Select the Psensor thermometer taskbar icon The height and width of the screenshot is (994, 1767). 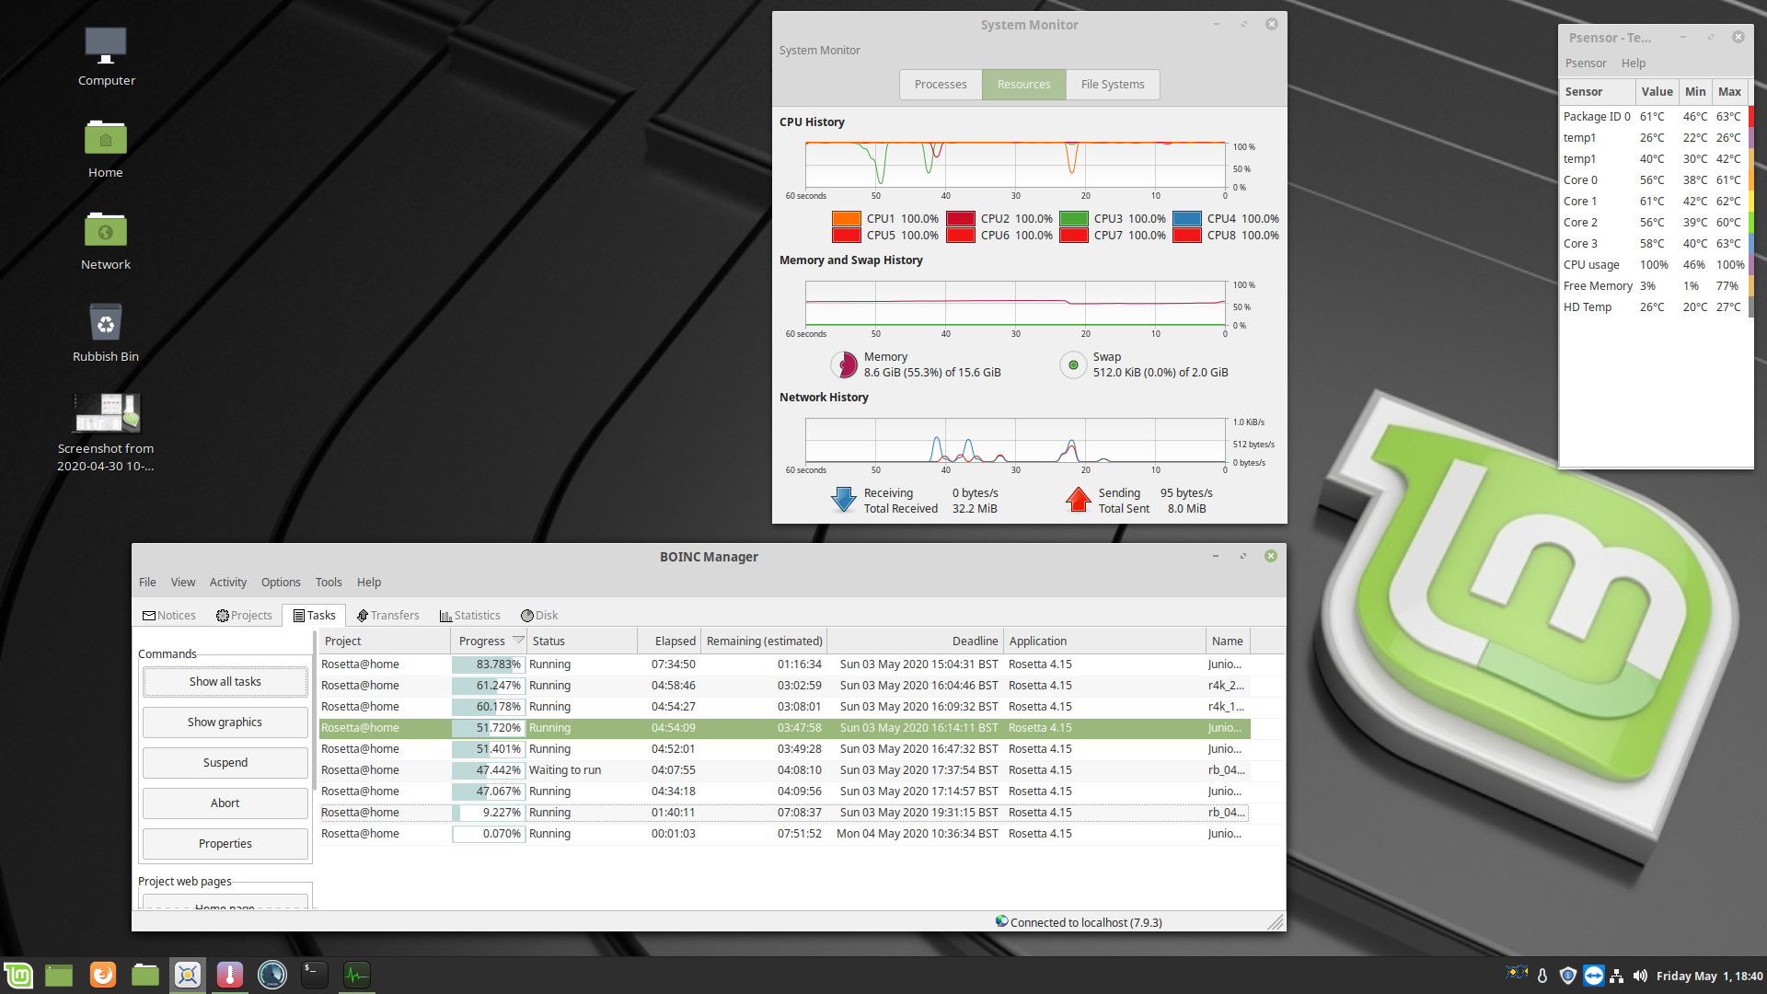(230, 975)
